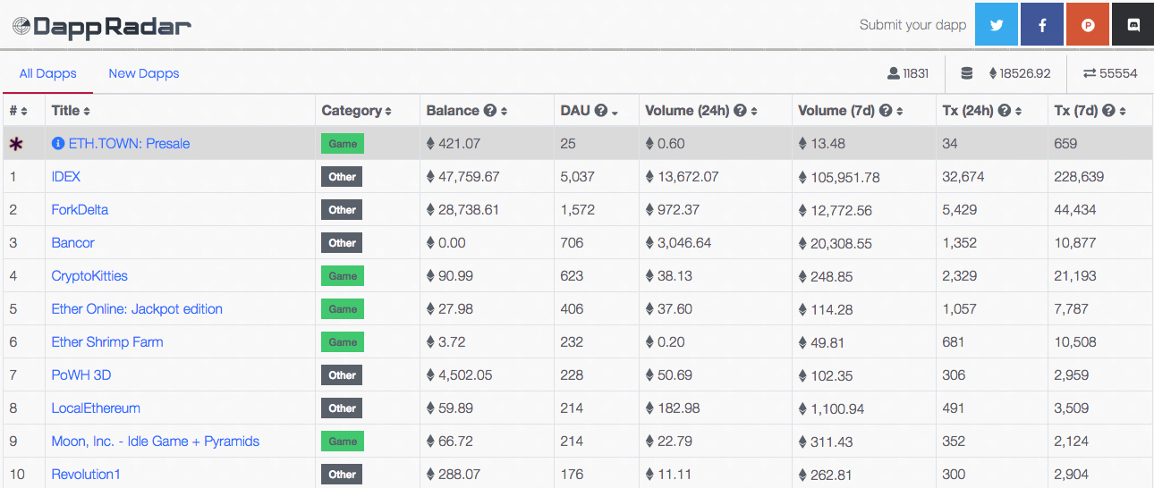Open the Discord social link
The width and height of the screenshot is (1154, 488).
1133,25
